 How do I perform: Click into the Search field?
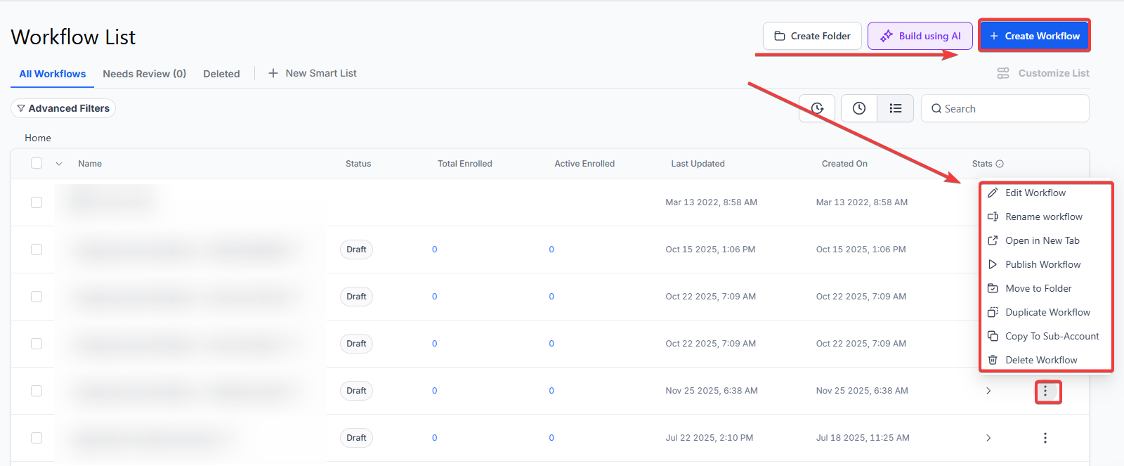tap(1012, 108)
